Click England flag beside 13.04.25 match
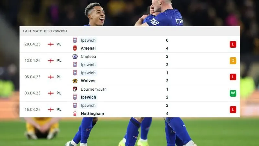 pos(51,61)
